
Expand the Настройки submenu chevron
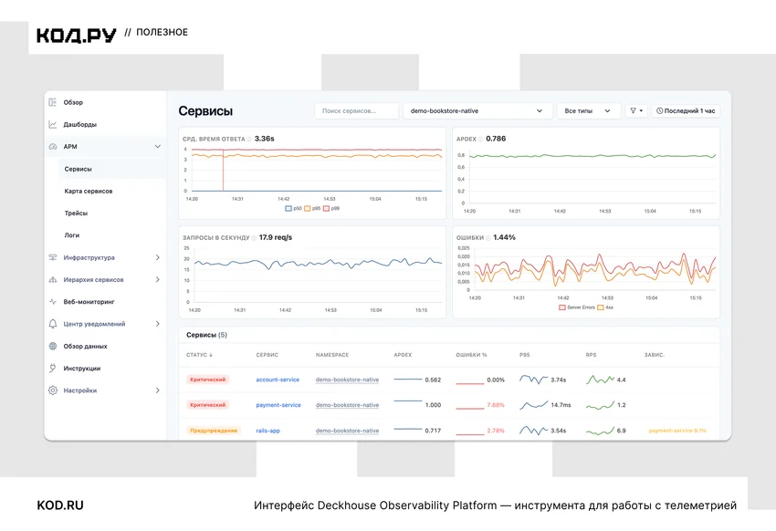point(157,390)
